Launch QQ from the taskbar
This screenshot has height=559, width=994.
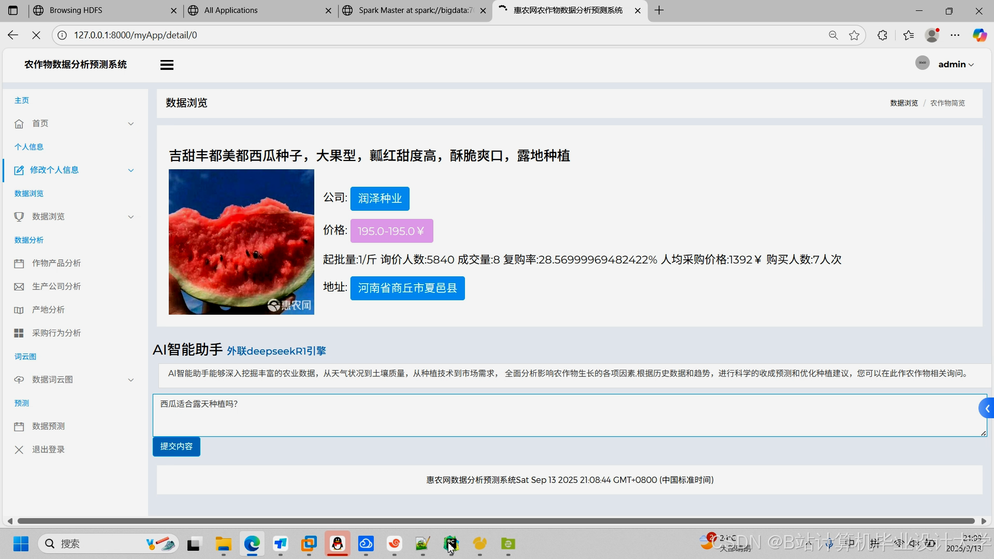[x=337, y=544]
